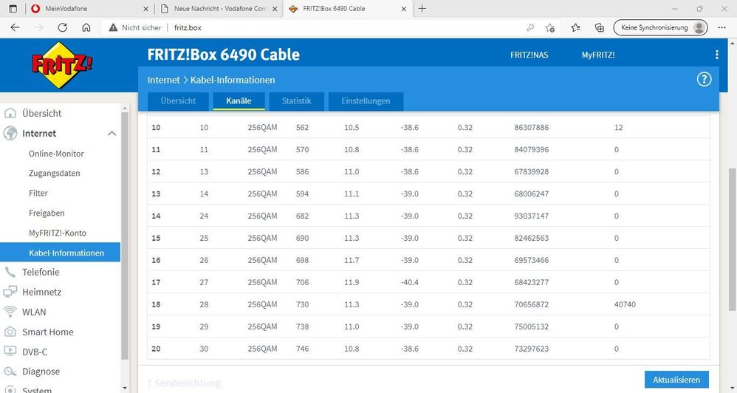Open the Einstellungen tab
This screenshot has width=737, height=393.
click(x=366, y=101)
